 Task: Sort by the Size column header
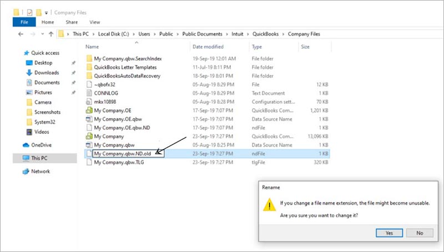[x=305, y=47]
